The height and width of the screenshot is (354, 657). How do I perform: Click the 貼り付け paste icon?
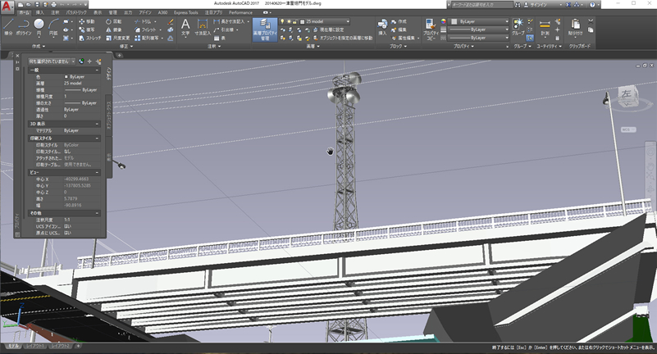(x=575, y=26)
